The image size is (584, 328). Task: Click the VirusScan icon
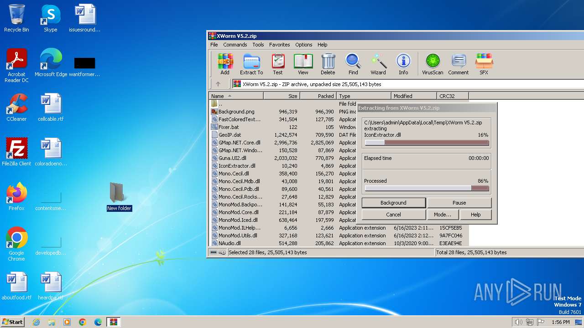[x=433, y=64]
